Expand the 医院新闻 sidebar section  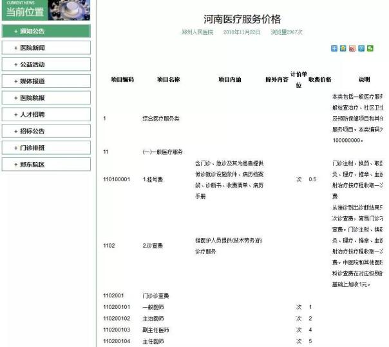pyautogui.click(x=45, y=48)
